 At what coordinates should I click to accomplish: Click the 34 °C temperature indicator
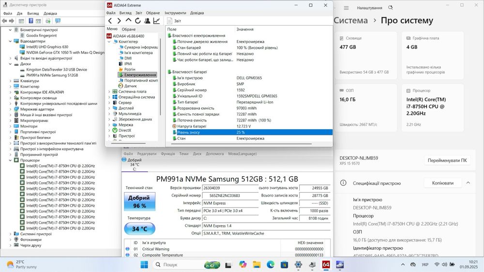point(139,229)
